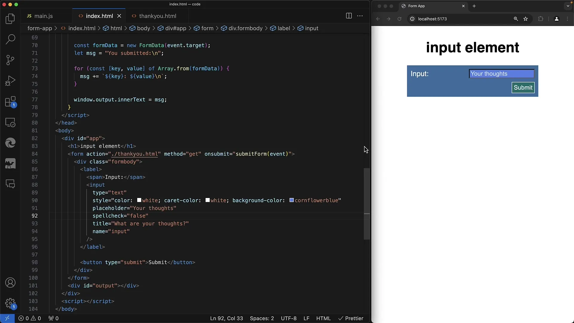Switch to thankyou.html tab

tap(158, 16)
